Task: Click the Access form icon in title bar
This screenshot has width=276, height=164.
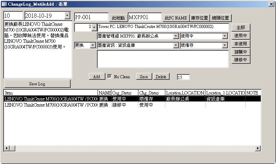Action: [x=4, y=4]
